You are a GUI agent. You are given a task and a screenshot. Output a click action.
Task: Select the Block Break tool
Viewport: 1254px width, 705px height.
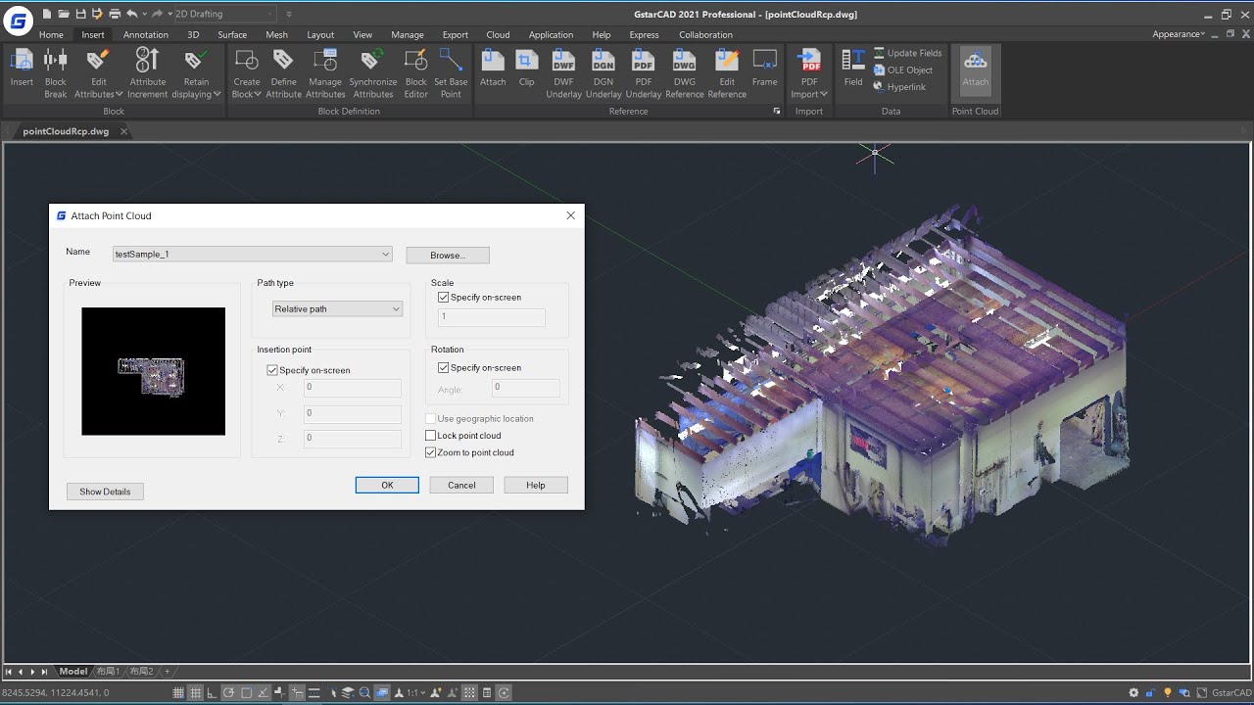point(56,73)
